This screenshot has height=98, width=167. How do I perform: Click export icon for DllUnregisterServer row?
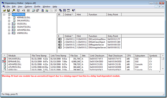60,48
